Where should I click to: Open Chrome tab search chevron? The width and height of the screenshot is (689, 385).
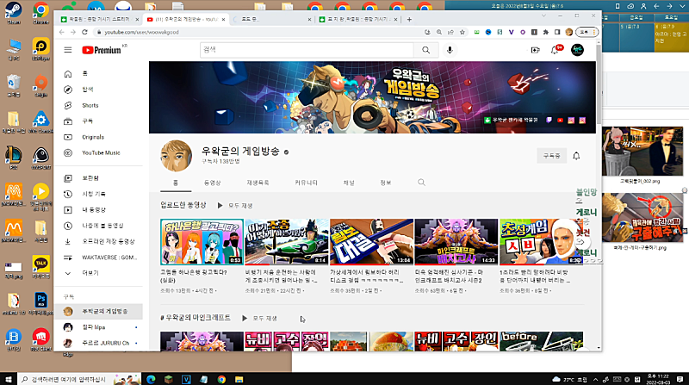[x=543, y=16]
